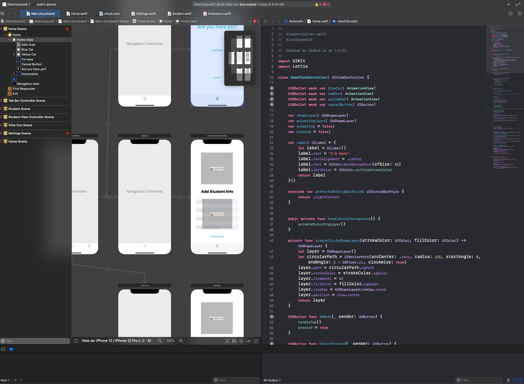The width and height of the screenshot is (524, 384).
Task: Expand the Settings Scene in outline
Action: point(1,133)
